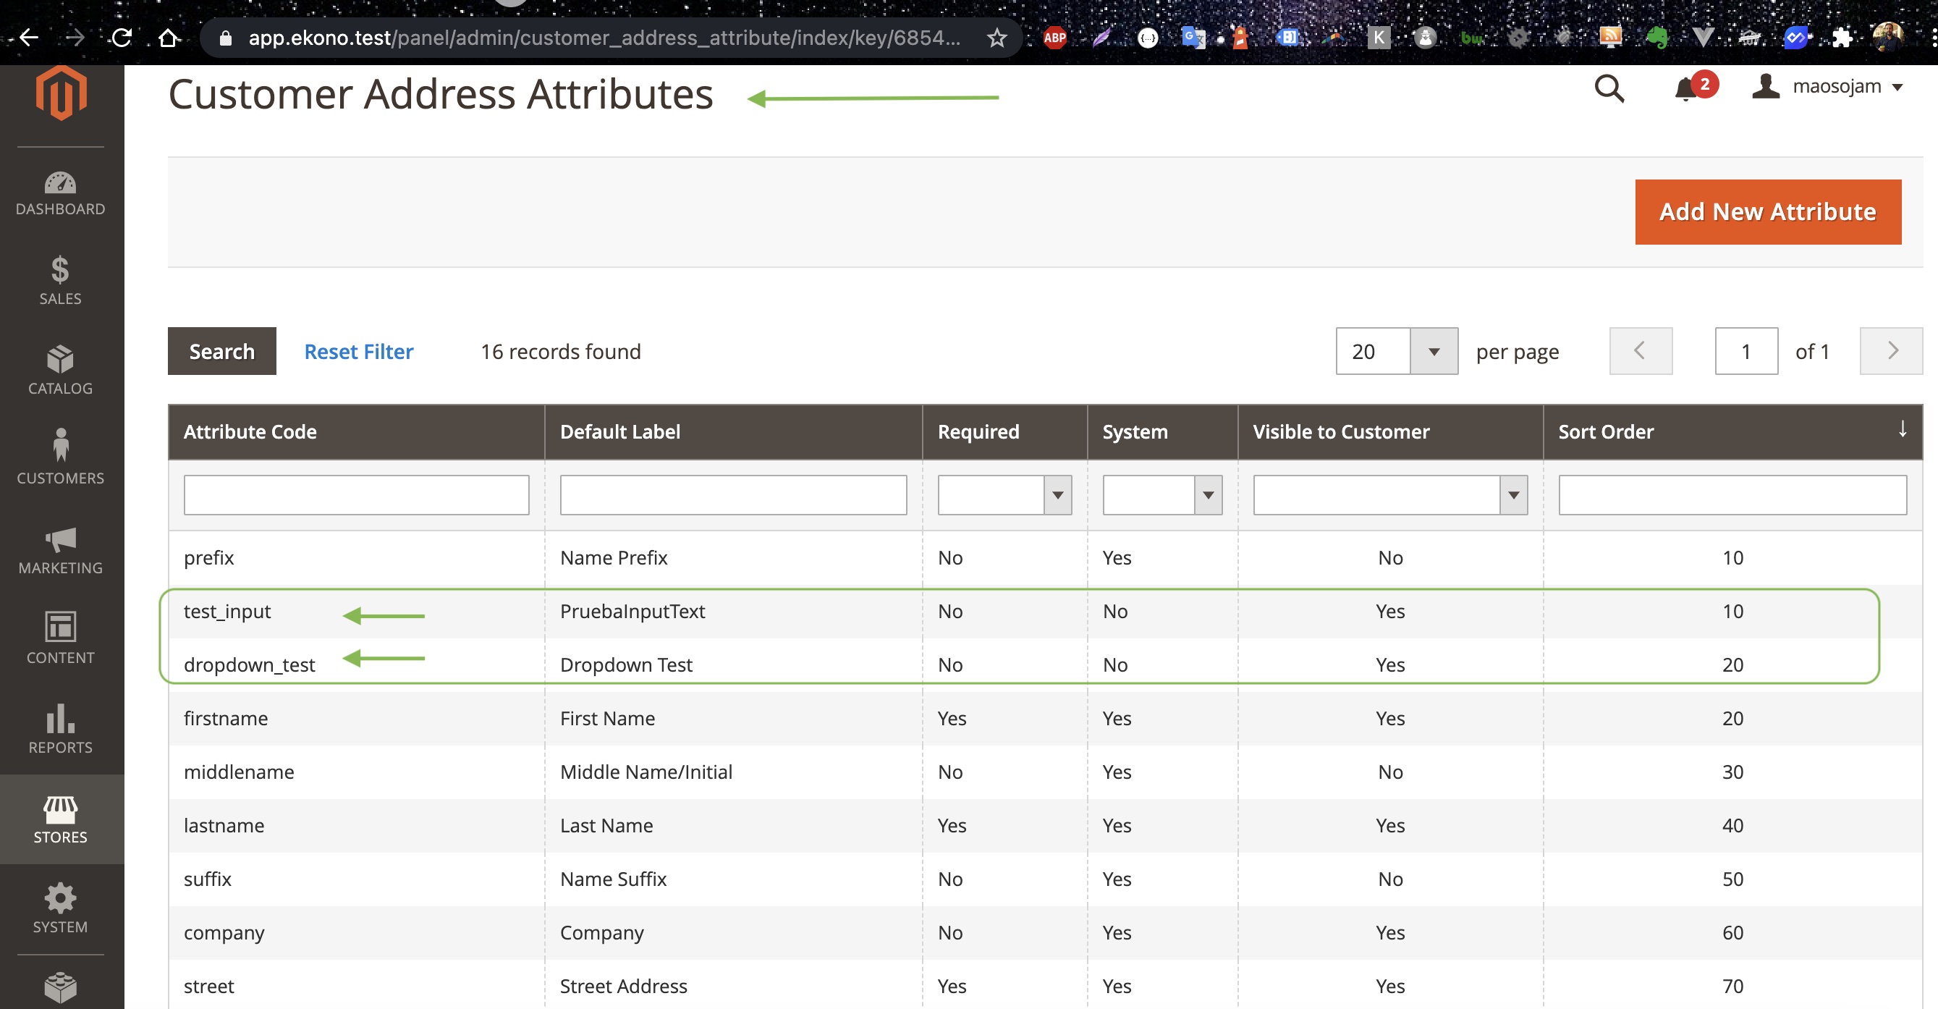This screenshot has width=1938, height=1009.
Task: Open the Dashboard sidebar icon
Action: (60, 193)
